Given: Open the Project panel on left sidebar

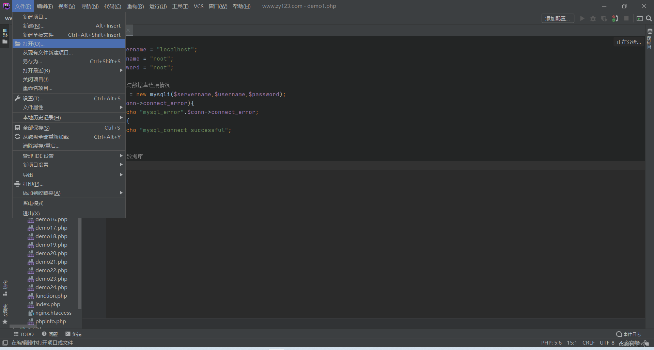Looking at the screenshot, I should coord(5,36).
